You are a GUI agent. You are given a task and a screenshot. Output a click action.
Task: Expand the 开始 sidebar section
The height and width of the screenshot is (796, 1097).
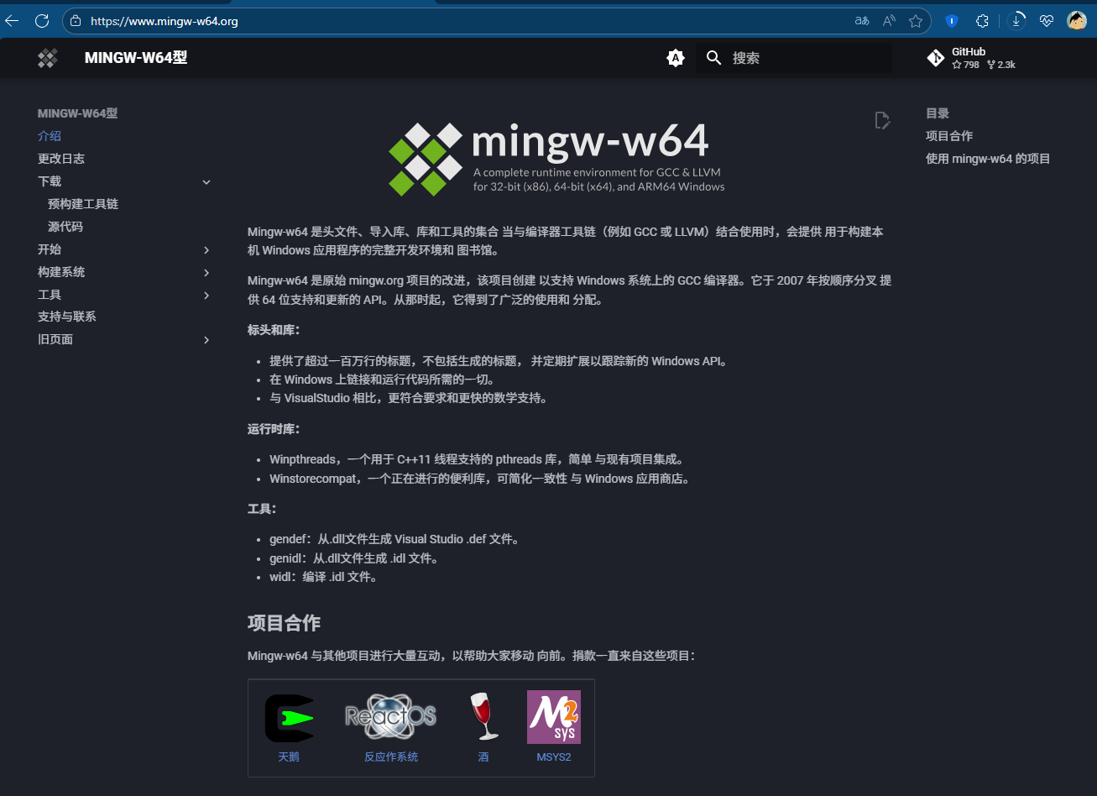206,249
